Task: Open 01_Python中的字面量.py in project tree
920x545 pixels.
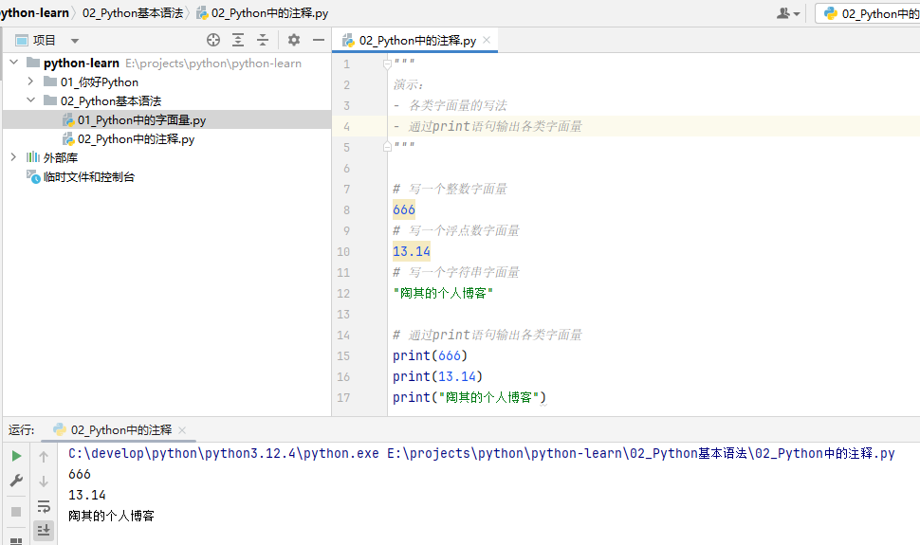Action: click(x=140, y=119)
